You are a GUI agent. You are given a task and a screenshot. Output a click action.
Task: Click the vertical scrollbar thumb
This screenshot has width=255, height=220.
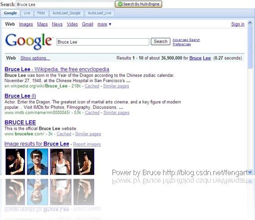pos(250,47)
